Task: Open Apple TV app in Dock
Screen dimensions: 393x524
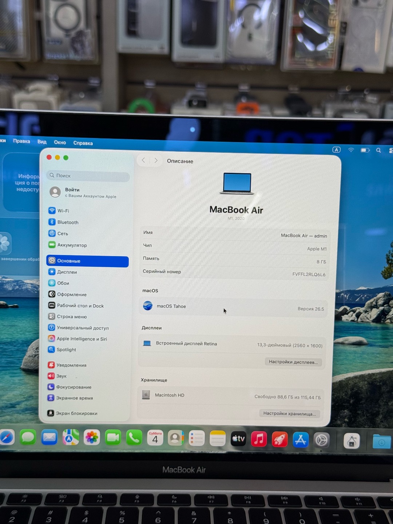Action: point(238,439)
